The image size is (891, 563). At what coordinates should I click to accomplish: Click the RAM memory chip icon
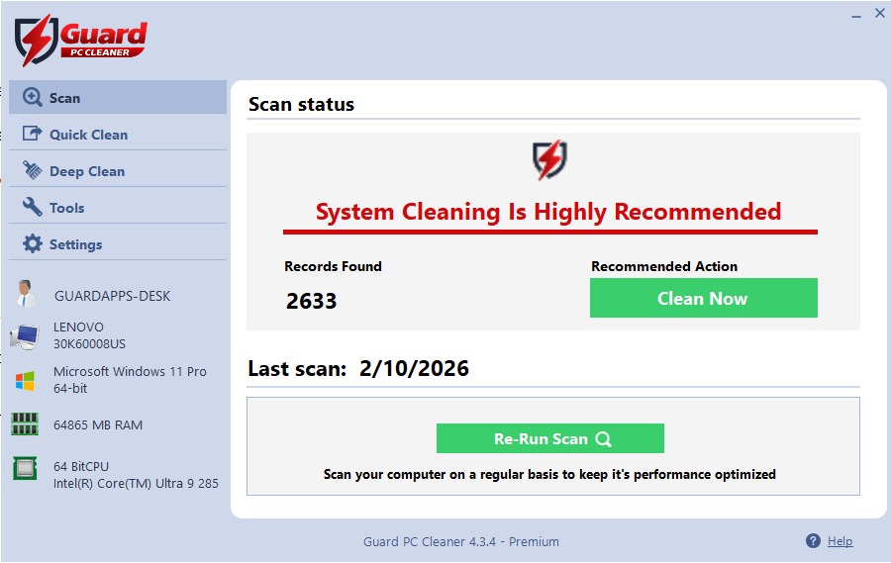click(x=25, y=424)
